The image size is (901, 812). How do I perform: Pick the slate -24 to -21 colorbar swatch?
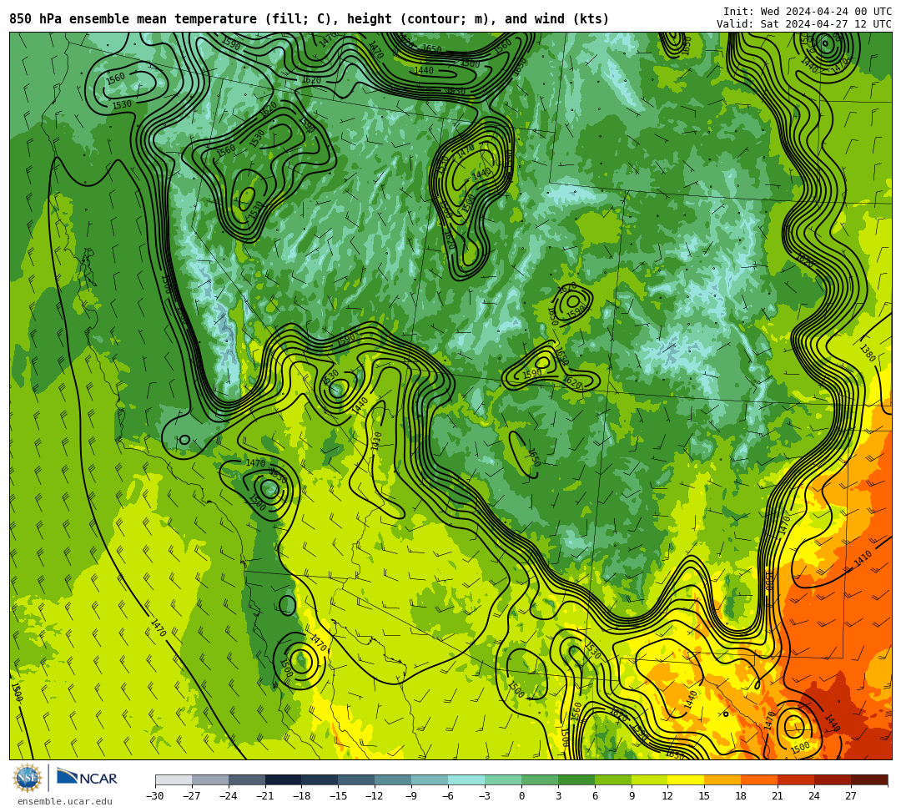click(247, 779)
